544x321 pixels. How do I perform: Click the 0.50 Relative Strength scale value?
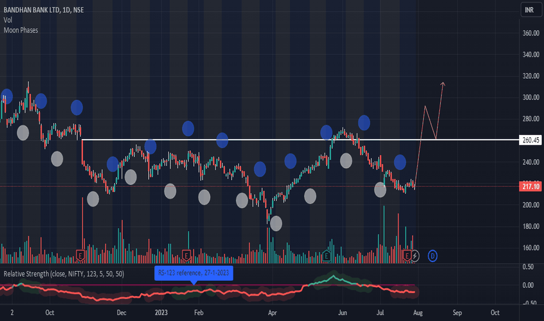click(x=528, y=267)
